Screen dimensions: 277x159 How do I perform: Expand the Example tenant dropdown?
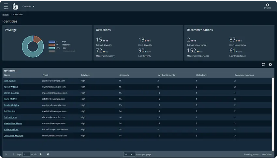coord(28,7)
